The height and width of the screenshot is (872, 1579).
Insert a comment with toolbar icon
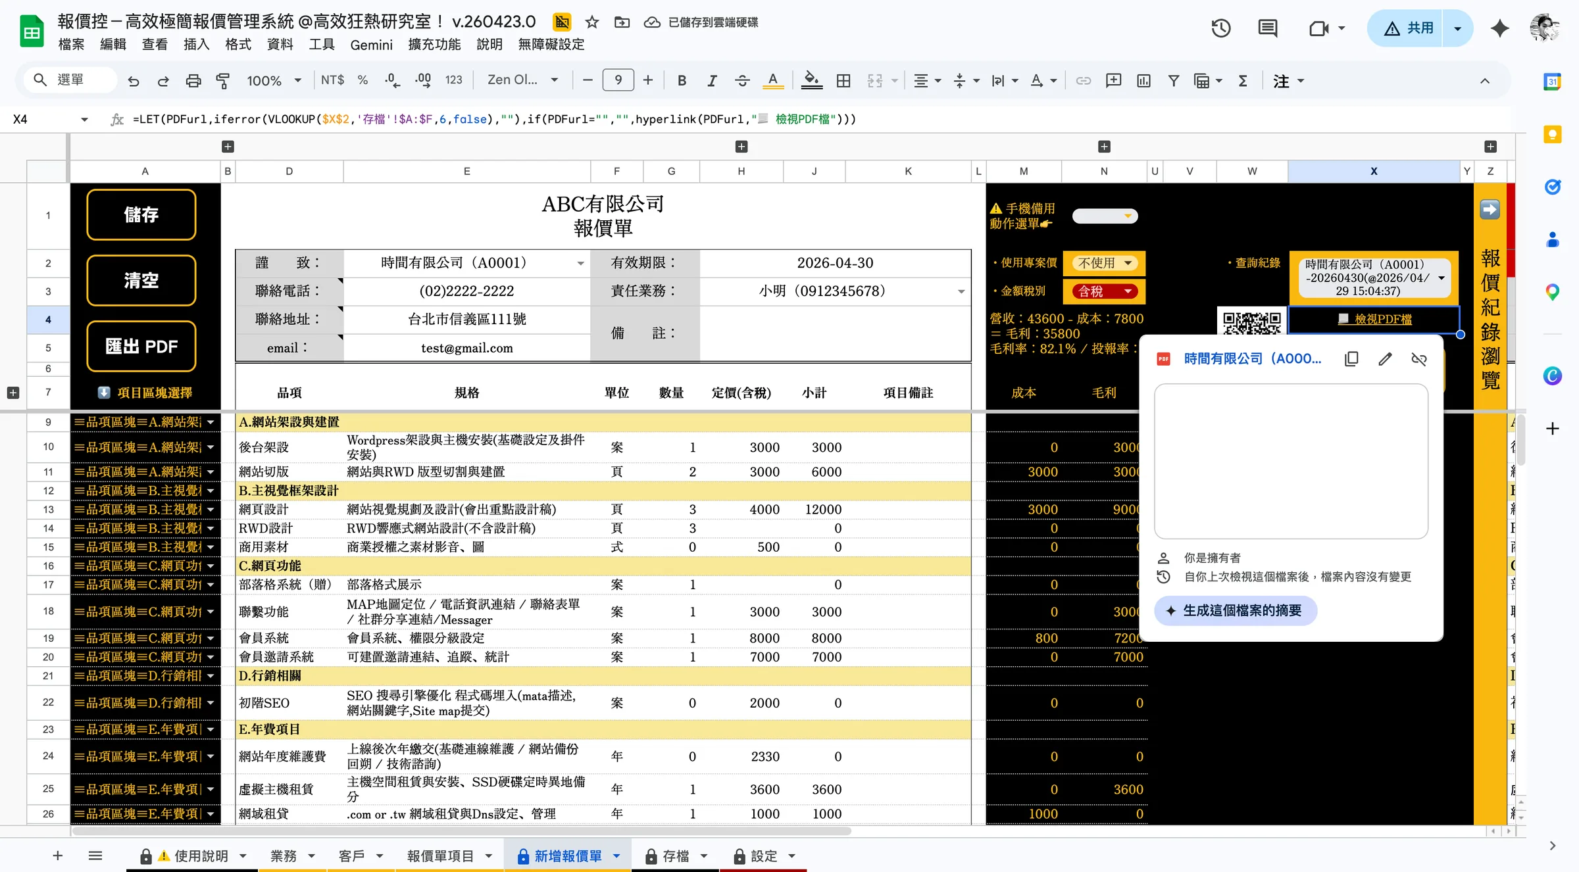click(x=1113, y=80)
